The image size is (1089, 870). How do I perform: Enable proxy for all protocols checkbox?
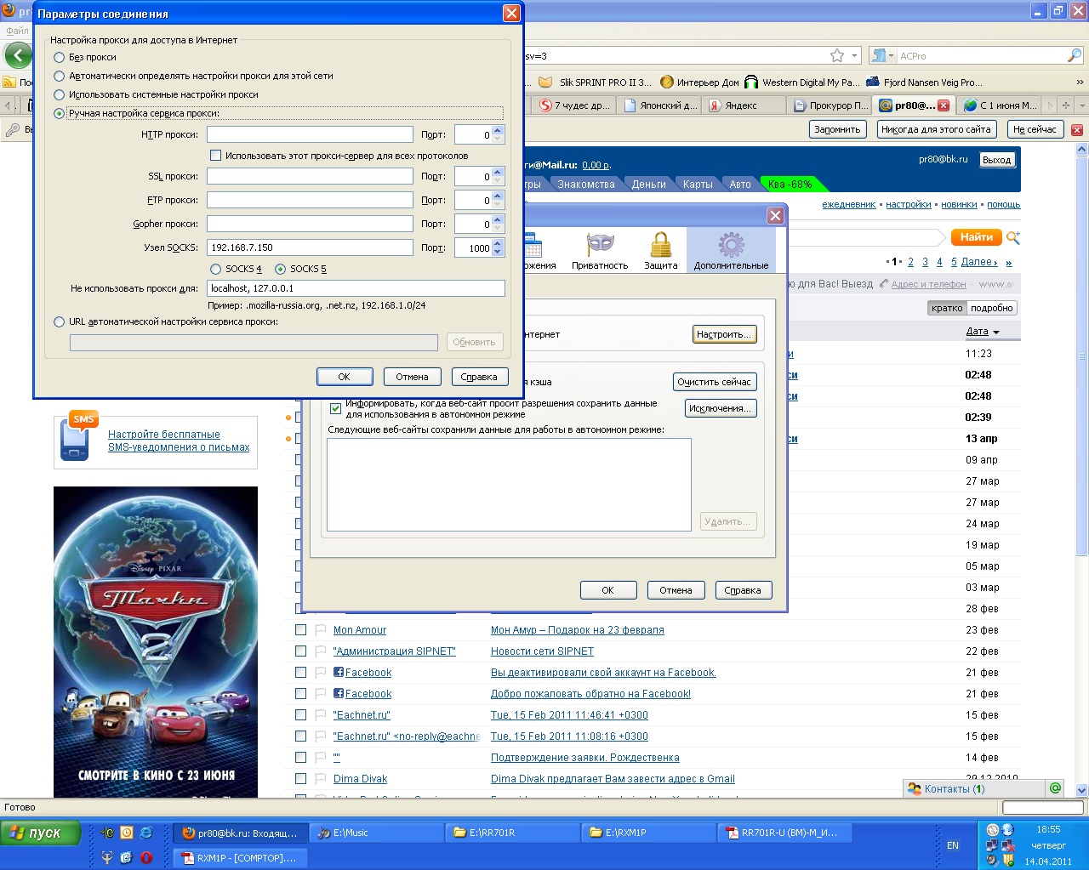coord(216,156)
